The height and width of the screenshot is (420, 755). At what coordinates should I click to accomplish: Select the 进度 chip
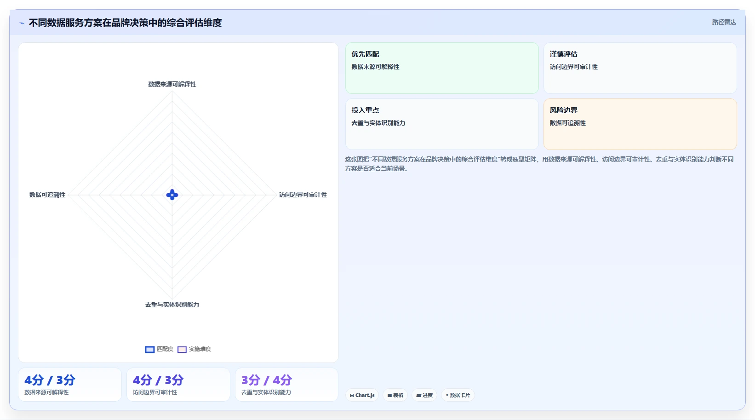click(424, 395)
